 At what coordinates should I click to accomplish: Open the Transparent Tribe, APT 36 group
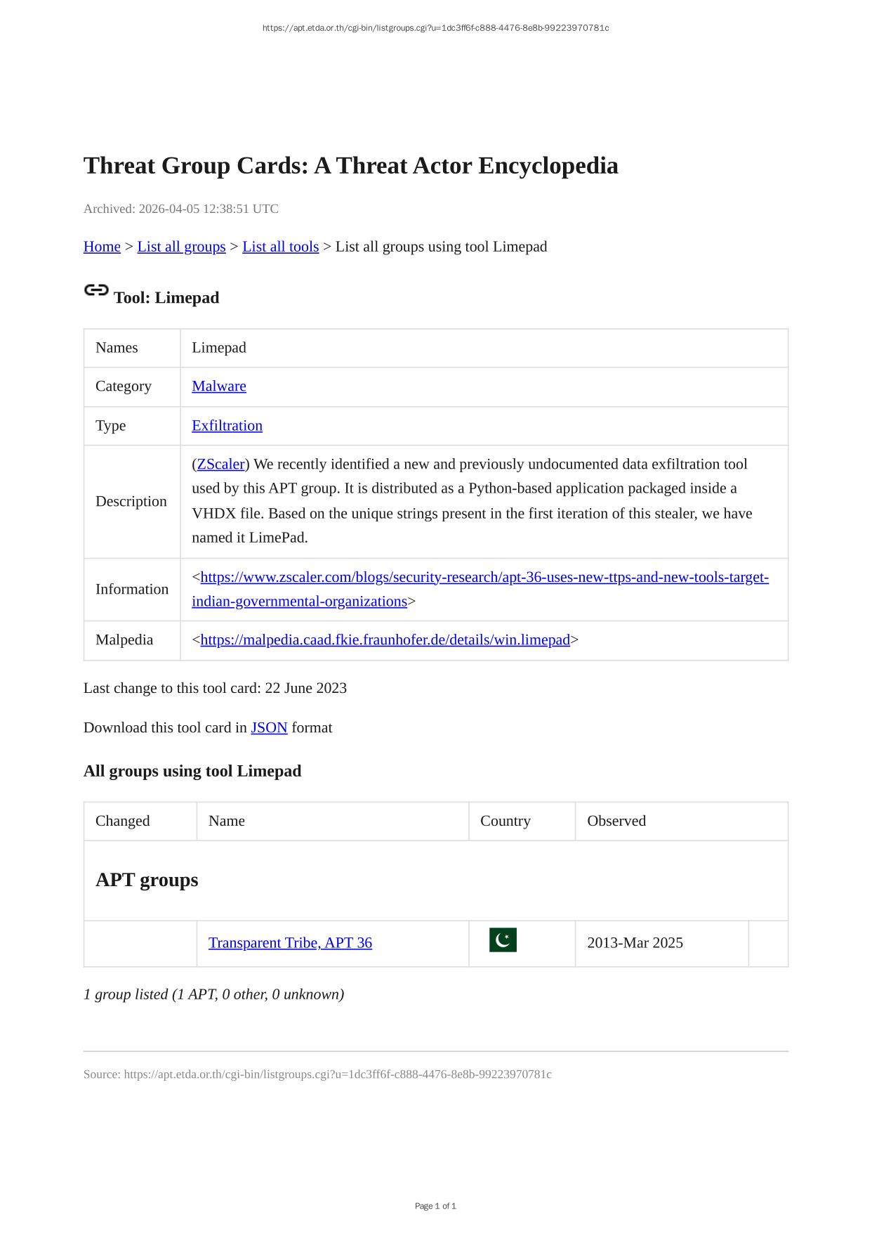tap(290, 943)
